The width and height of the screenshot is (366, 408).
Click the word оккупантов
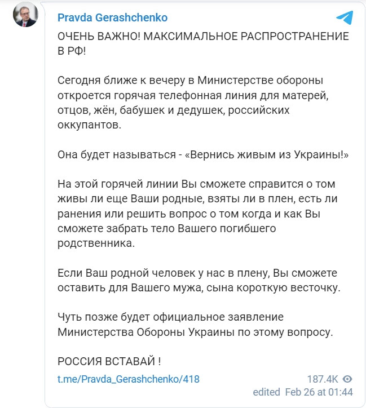(89, 125)
